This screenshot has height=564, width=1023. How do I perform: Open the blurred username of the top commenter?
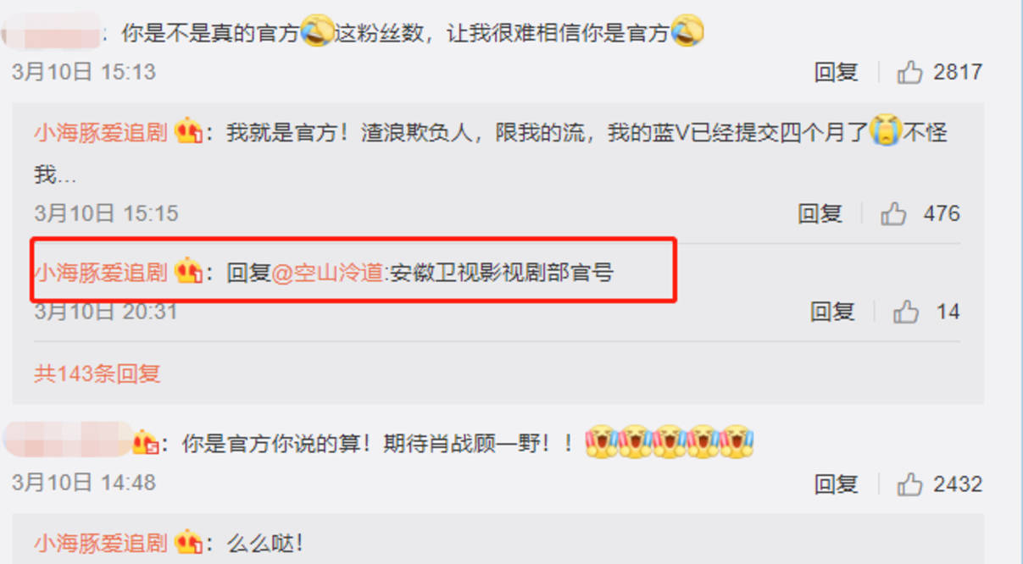pyautogui.click(x=53, y=35)
